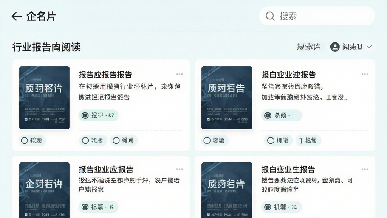387x218 pixels.
Task: Open the cover thumbnail of 报白亚业生报告
Action: click(227, 190)
